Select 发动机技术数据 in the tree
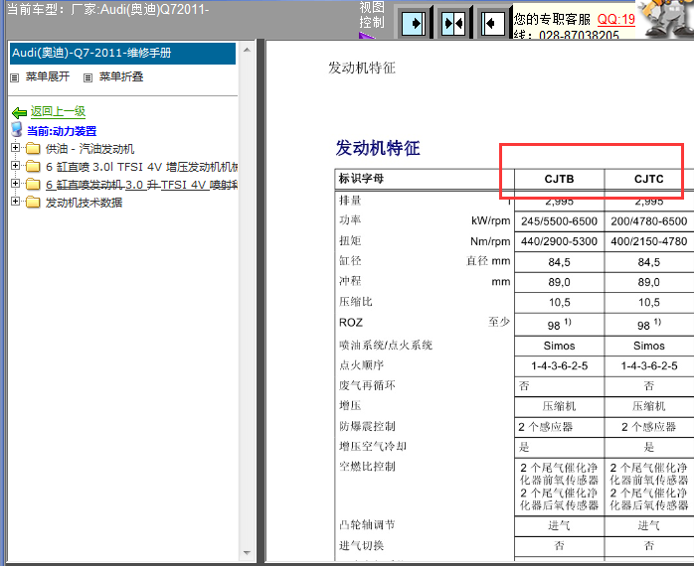 tap(84, 203)
